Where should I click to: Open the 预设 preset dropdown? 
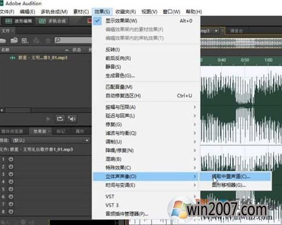[x=50, y=141]
